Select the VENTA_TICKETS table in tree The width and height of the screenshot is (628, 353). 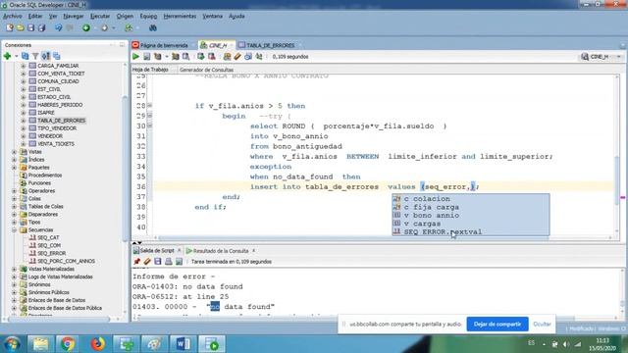pos(56,144)
